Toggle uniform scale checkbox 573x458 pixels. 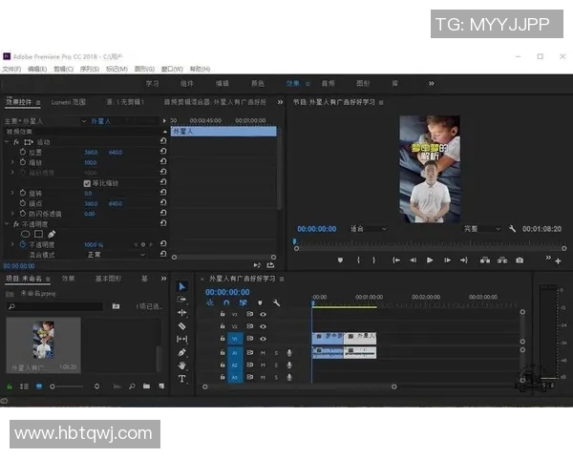coord(87,183)
